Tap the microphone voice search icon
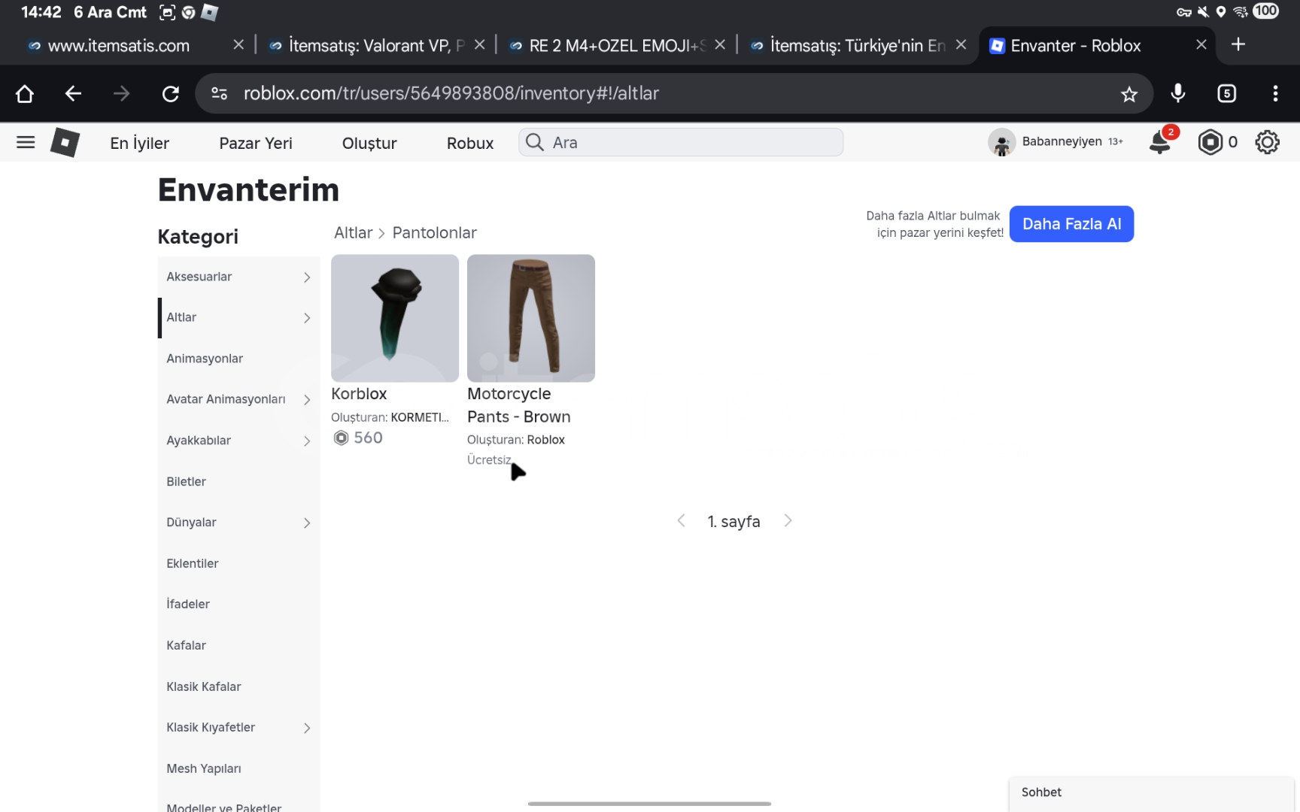Viewport: 1300px width, 812px height. [1178, 93]
